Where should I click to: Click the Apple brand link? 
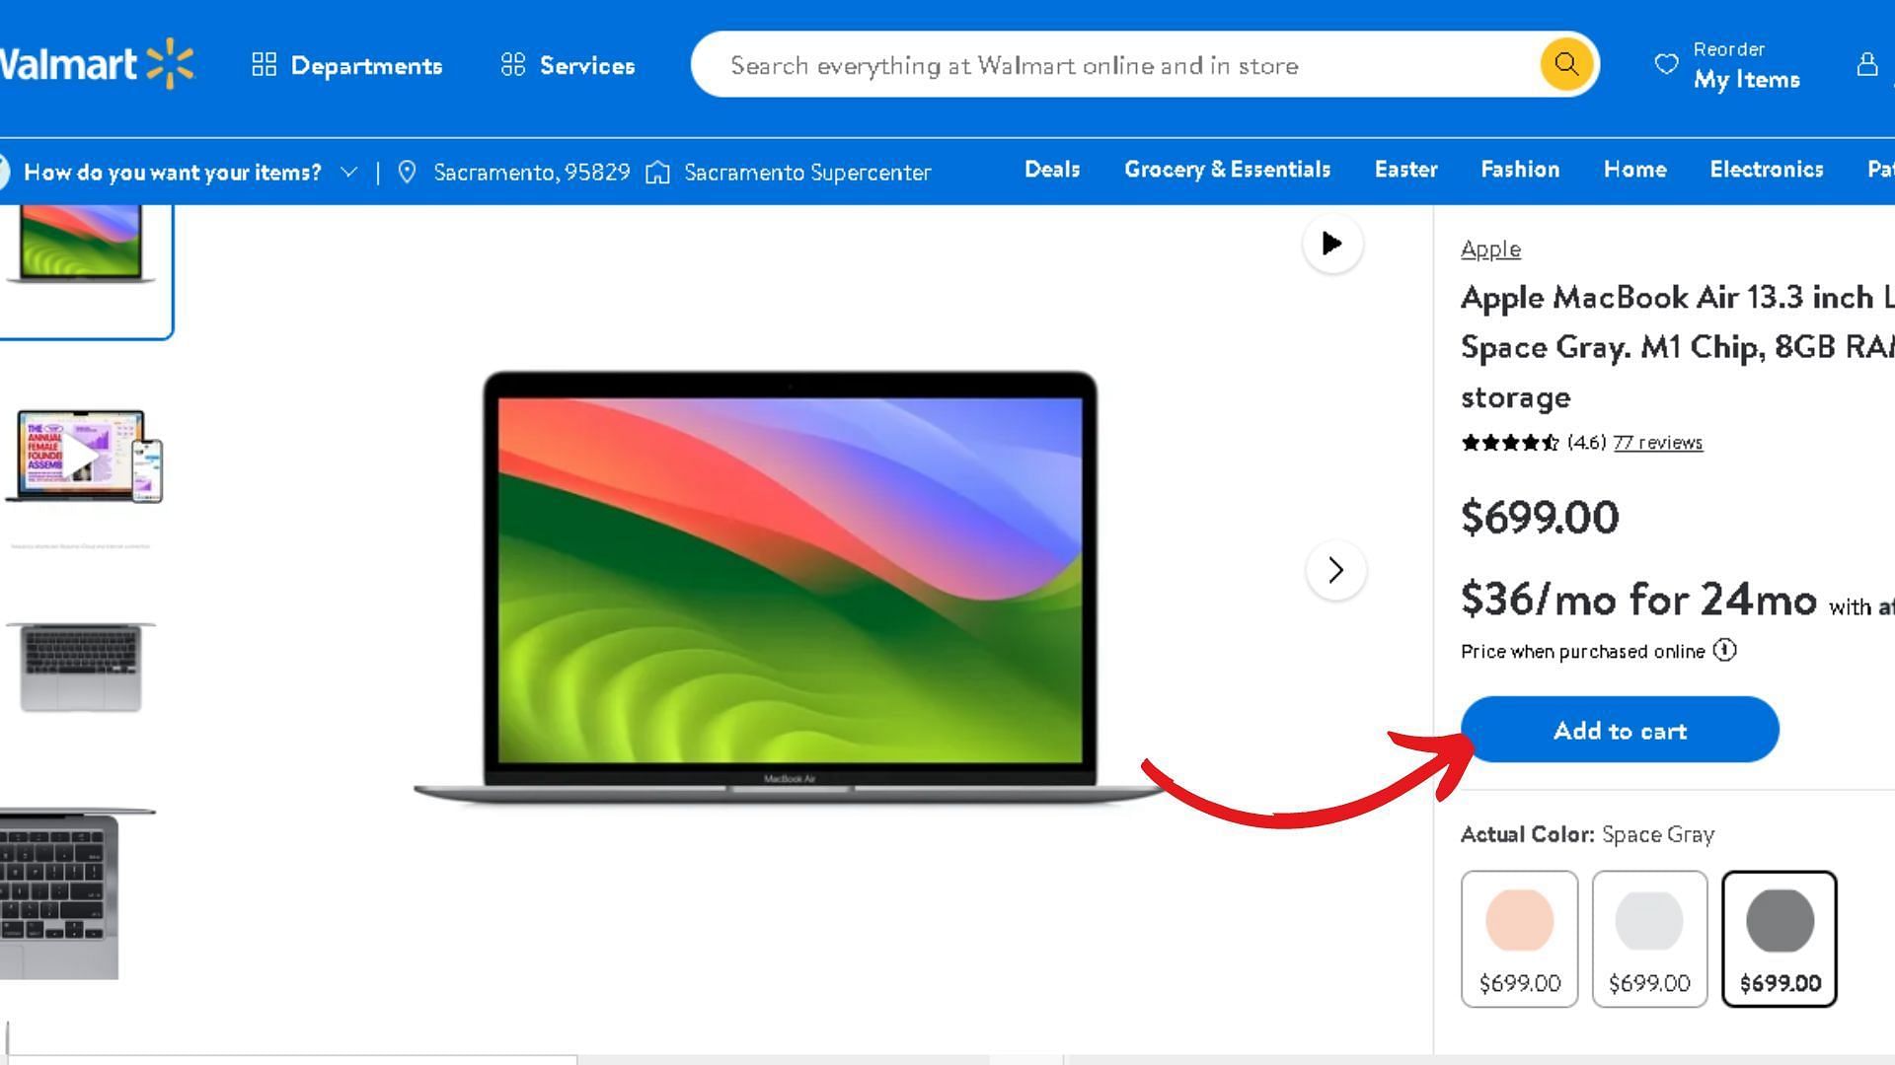point(1491,248)
